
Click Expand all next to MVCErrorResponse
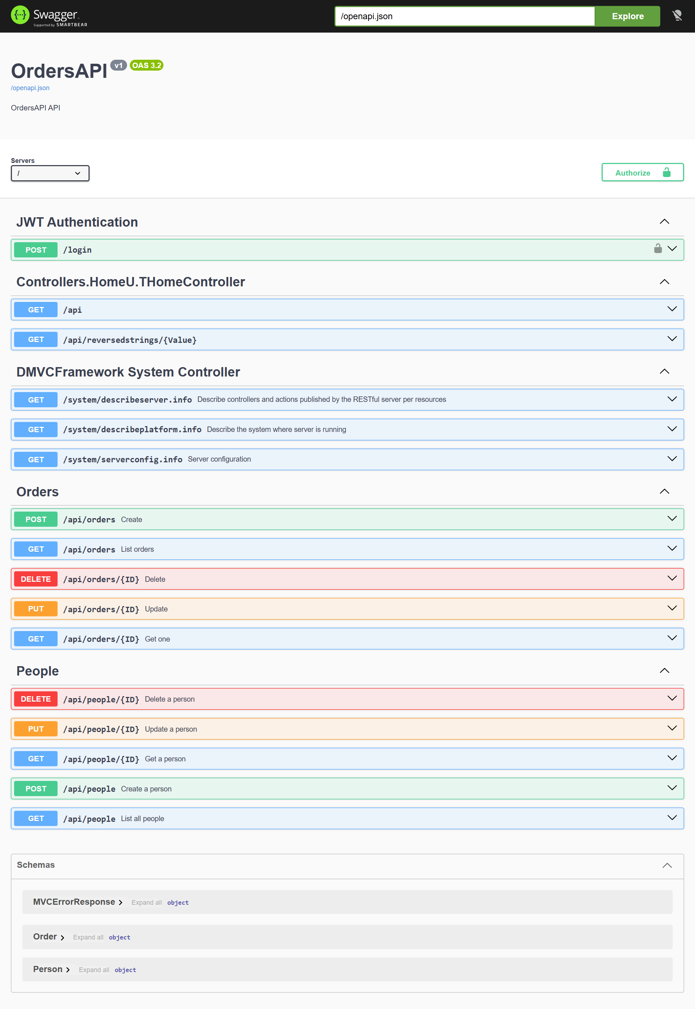[146, 902]
